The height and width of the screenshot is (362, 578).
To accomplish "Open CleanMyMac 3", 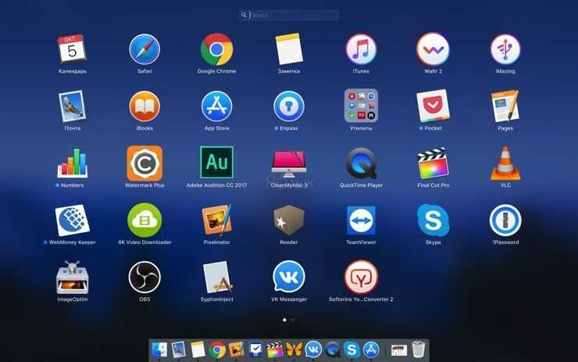I will [289, 163].
